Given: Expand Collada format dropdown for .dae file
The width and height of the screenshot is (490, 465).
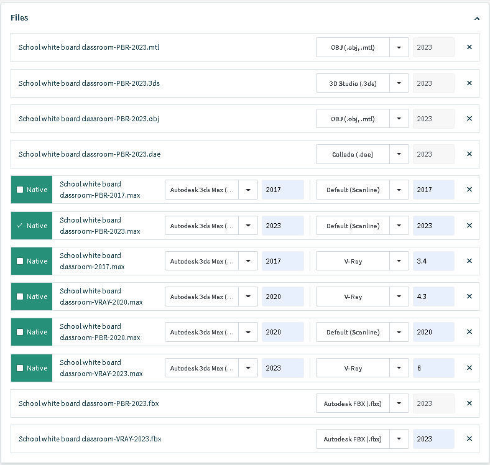Looking at the screenshot, I should 399,154.
